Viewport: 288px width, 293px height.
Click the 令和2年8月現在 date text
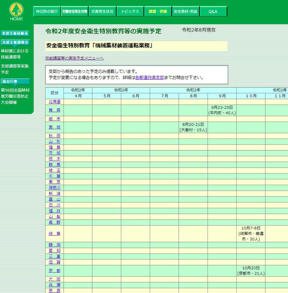[x=199, y=30]
